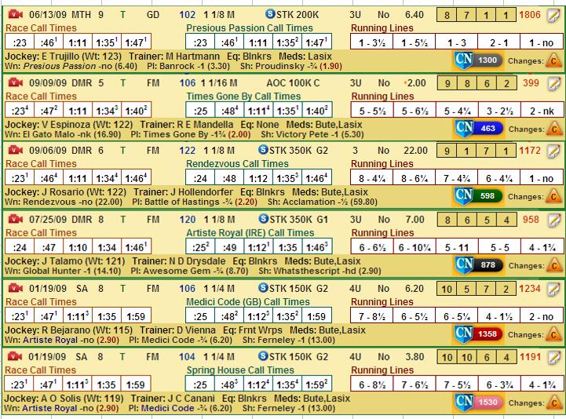This screenshot has width=566, height=419.
Task: Open Changes triangle icon in R Bejarano row
Action: pyautogui.click(x=553, y=334)
